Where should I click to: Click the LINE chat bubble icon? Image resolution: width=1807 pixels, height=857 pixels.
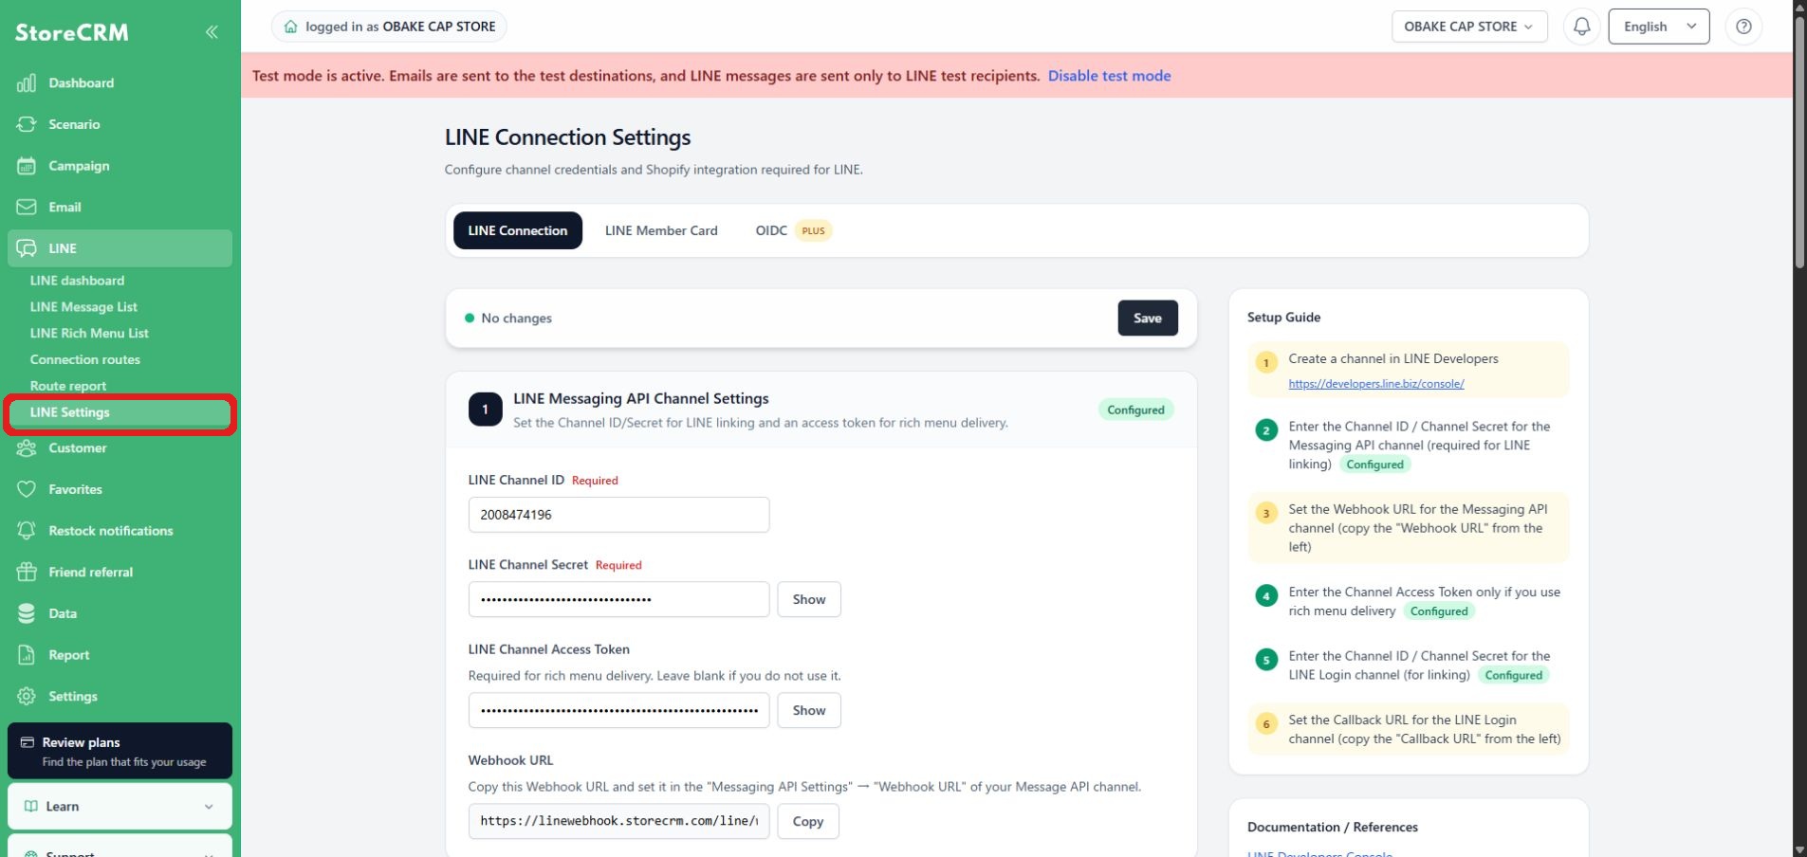click(x=27, y=248)
